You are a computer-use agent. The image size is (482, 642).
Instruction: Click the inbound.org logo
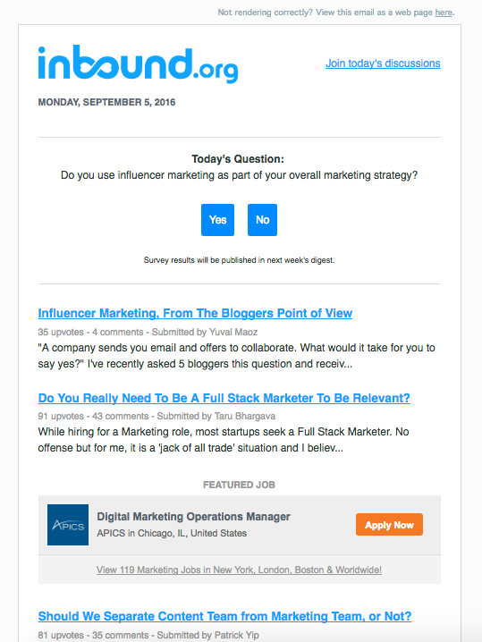[x=138, y=63]
